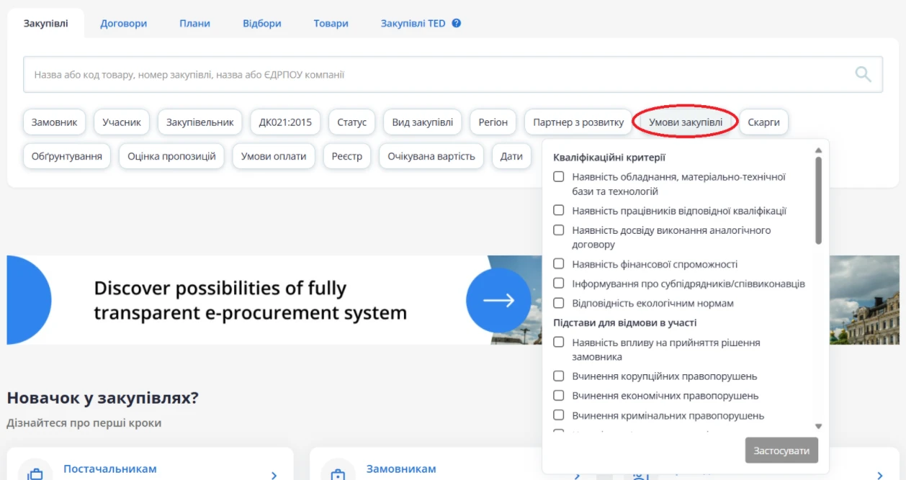Go to the Товари tab
Image resolution: width=906 pixels, height=480 pixels.
coord(331,23)
